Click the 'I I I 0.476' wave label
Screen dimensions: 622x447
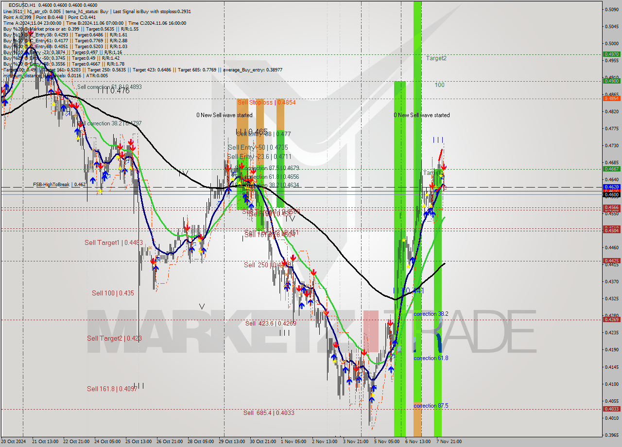pos(113,90)
